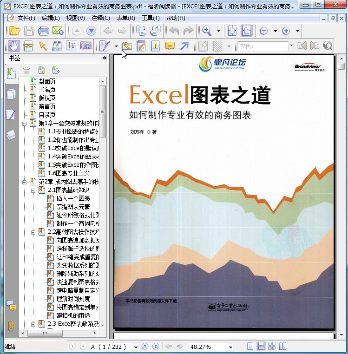Screen dimensions: 348x354
Task: Select the magnifier Zoom In tool
Action: click(x=207, y=31)
